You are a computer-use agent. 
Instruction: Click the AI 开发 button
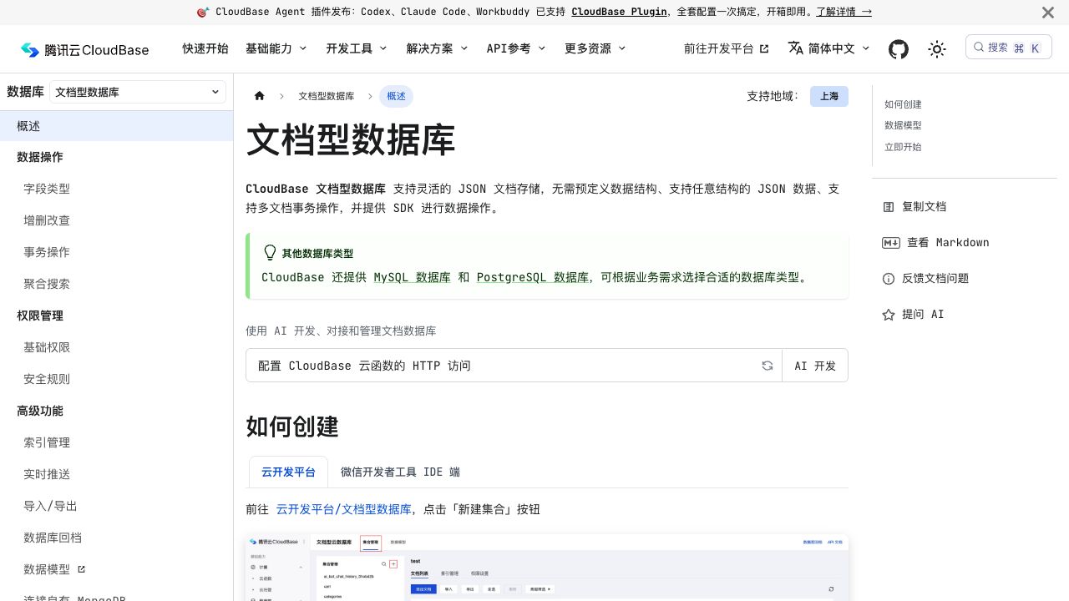815,366
